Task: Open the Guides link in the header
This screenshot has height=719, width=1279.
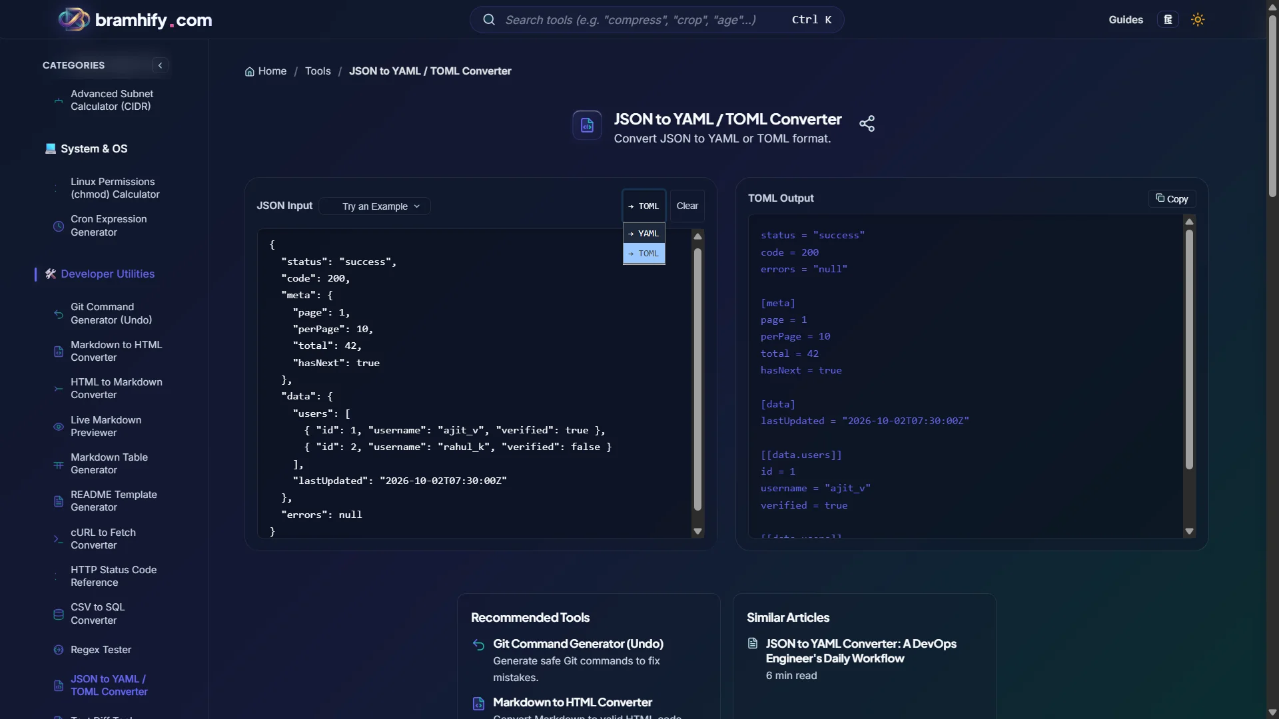Action: point(1126,20)
